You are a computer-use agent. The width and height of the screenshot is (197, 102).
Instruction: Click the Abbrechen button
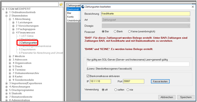[167, 97]
